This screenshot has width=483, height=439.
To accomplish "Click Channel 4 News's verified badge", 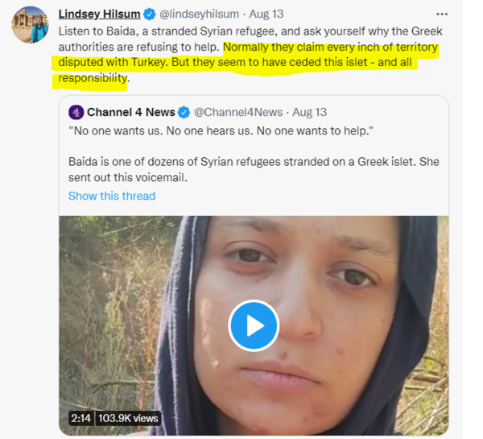I will coord(184,112).
